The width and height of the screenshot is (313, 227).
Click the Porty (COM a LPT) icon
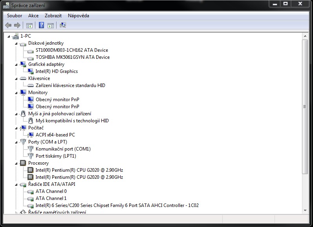click(x=23, y=142)
